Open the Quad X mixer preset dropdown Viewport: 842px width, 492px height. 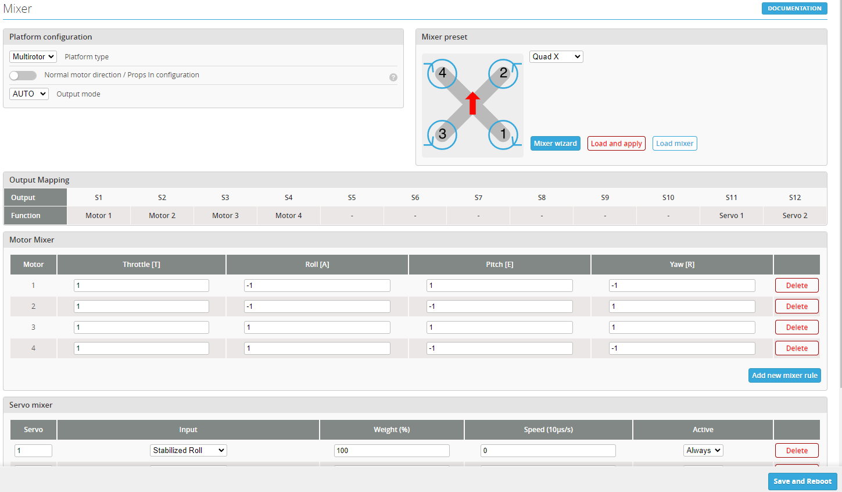(x=556, y=56)
